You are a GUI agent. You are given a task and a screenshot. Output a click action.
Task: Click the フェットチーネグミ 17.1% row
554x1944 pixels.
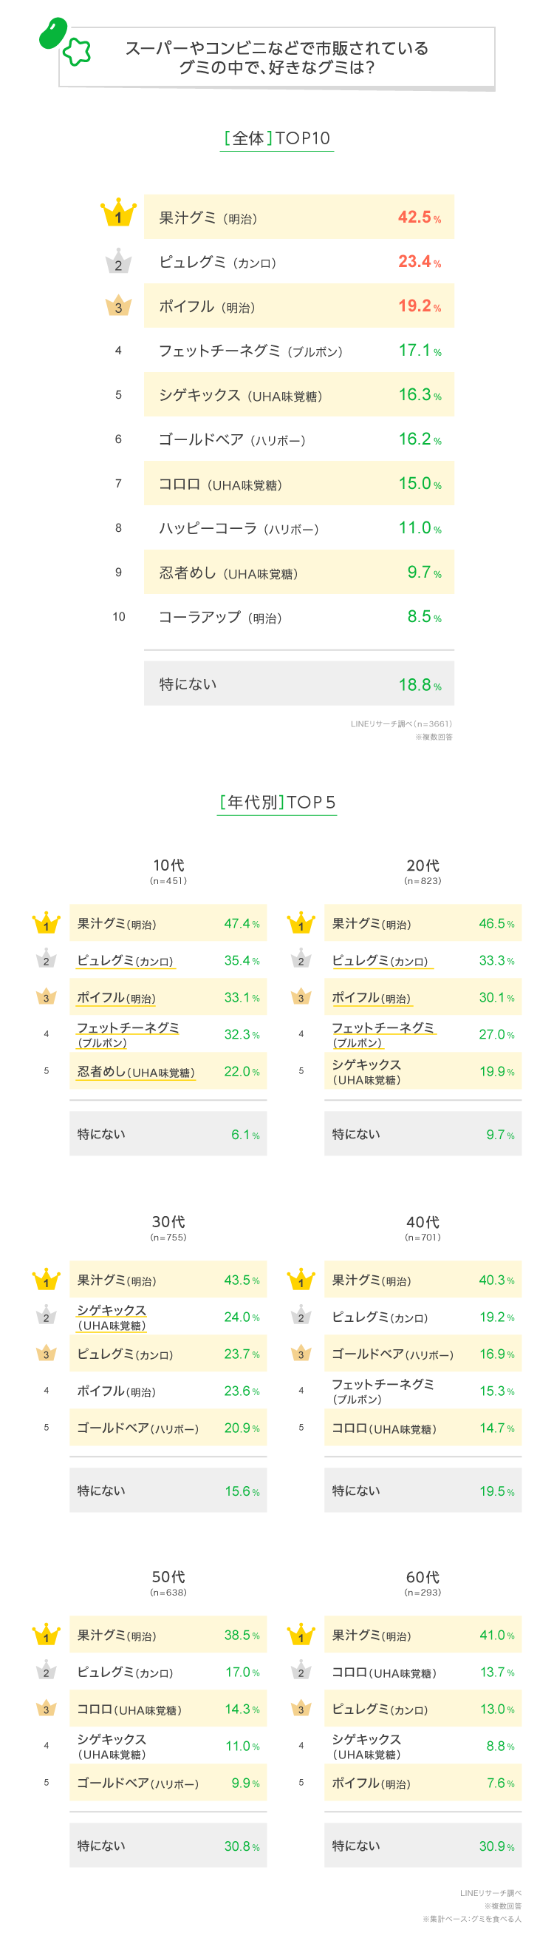click(x=298, y=350)
